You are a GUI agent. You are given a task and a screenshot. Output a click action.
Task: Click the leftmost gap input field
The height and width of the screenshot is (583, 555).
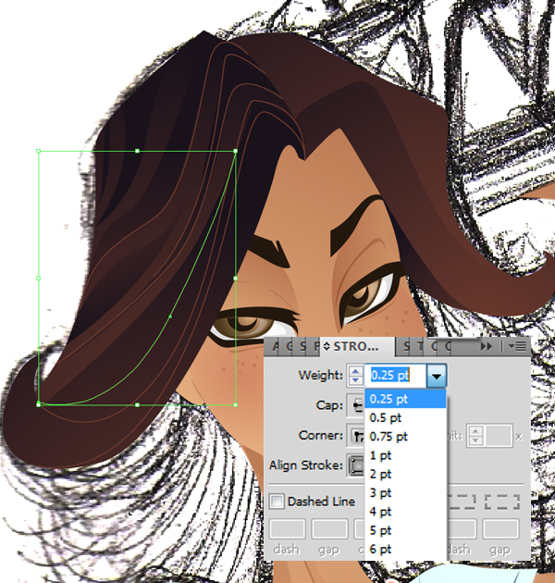tap(329, 528)
